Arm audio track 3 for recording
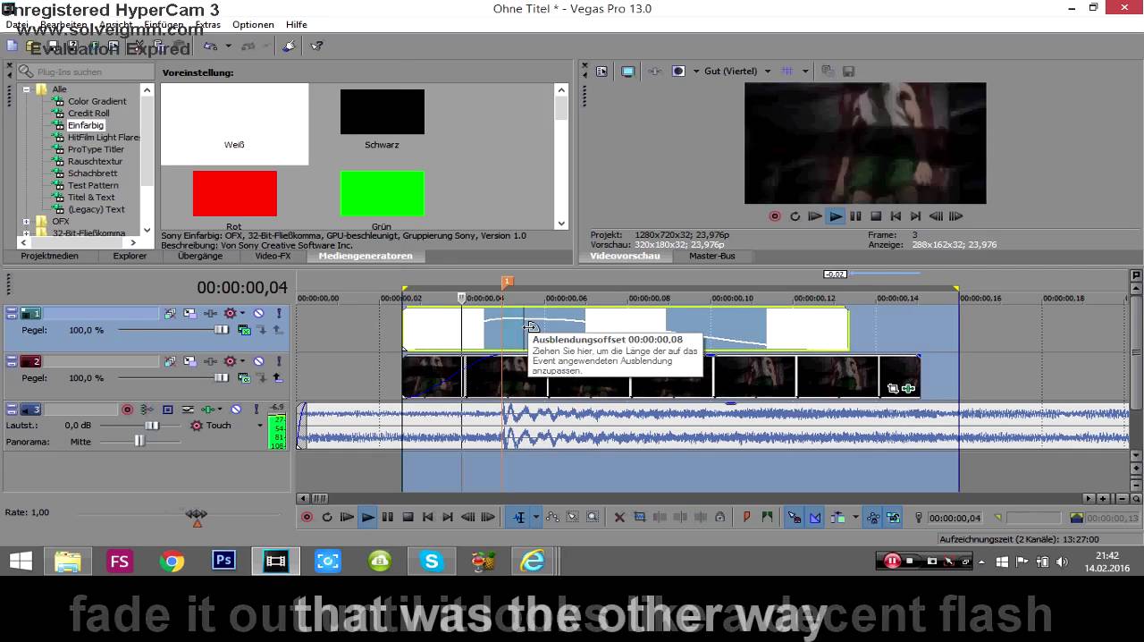This screenshot has height=642, width=1144. point(127,410)
